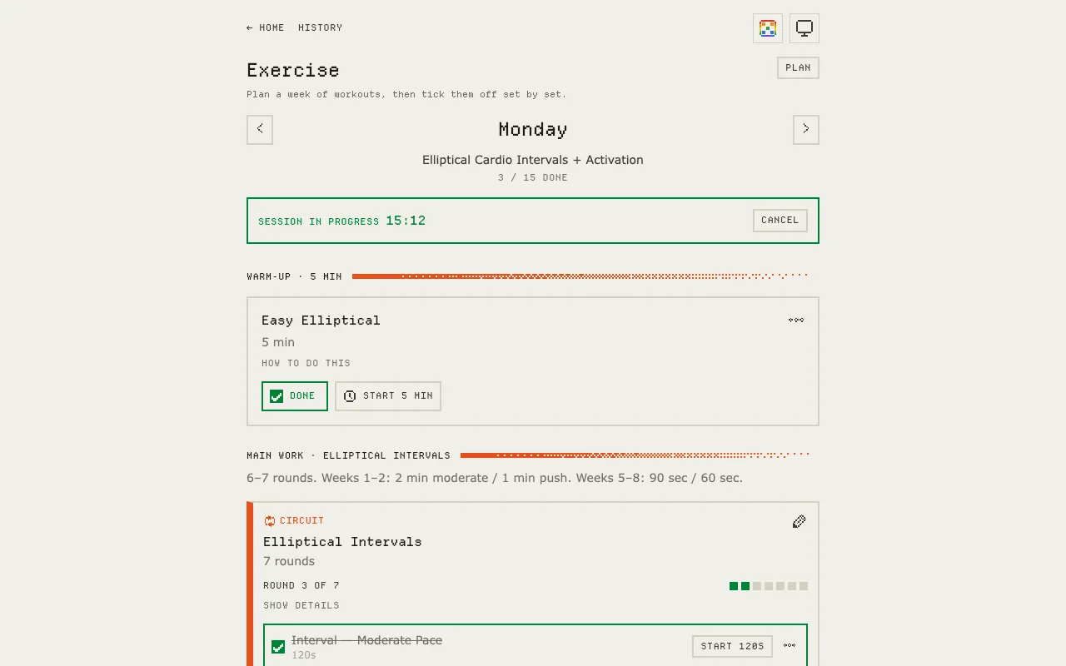Expand Show Details for Elliptical Intervals
This screenshot has width=1066, height=666.
[301, 606]
